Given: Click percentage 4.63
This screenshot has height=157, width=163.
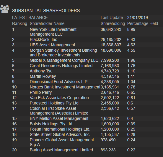Looking at the screenshot, I should (131, 45).
